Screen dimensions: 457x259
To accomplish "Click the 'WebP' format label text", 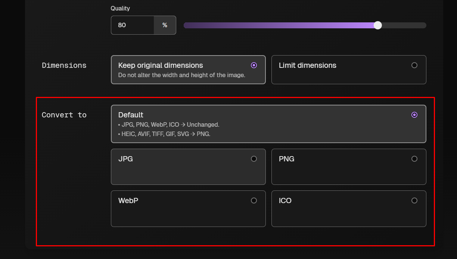I will (128, 200).
